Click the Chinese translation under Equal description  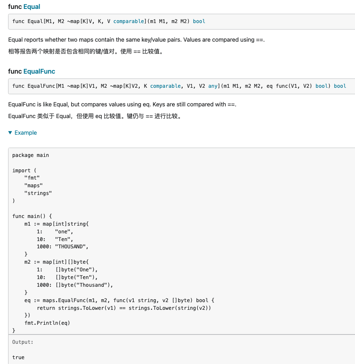pos(86,52)
